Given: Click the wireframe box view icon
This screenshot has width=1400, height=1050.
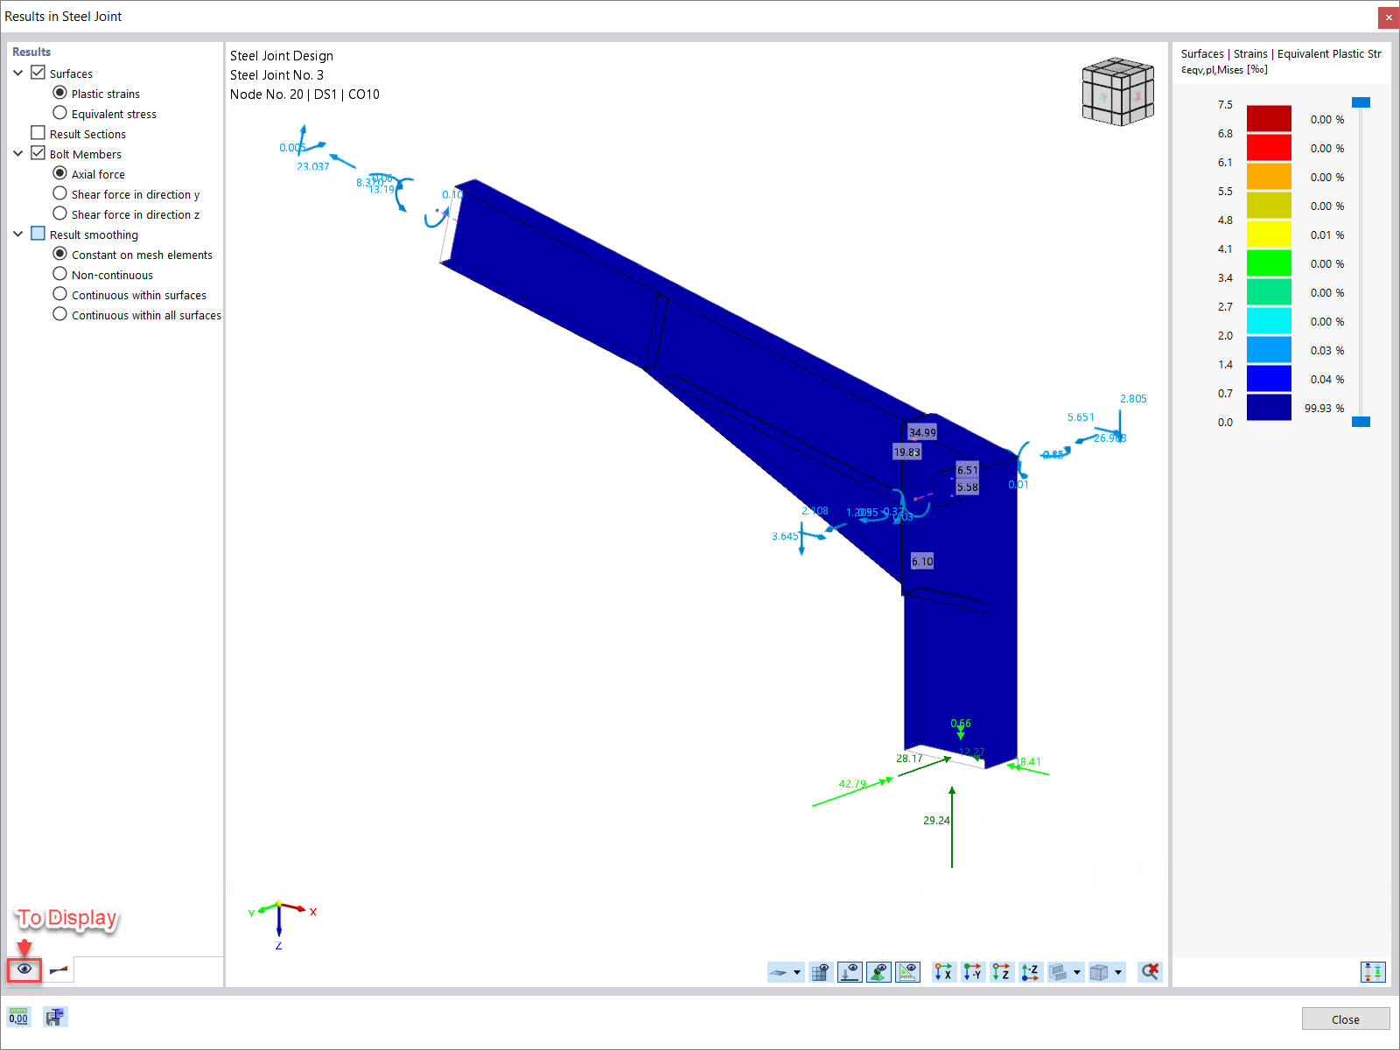Looking at the screenshot, I should (x=1100, y=972).
